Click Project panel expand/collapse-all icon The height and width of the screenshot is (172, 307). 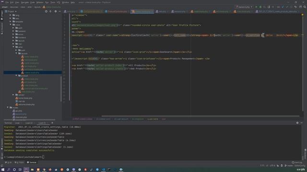point(50,11)
